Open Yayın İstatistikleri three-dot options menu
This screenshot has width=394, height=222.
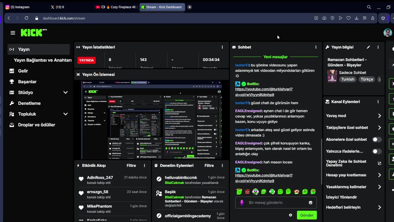click(x=222, y=47)
